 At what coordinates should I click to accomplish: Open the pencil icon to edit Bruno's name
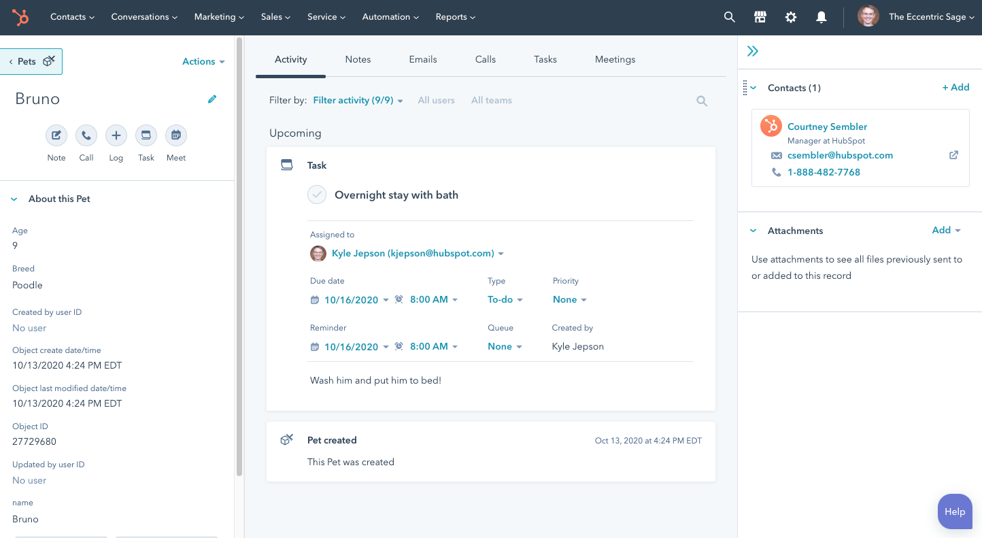(211, 99)
